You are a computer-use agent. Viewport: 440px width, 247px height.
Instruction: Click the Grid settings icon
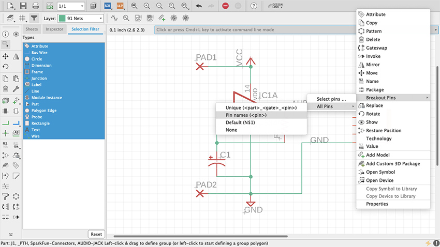[22, 18]
